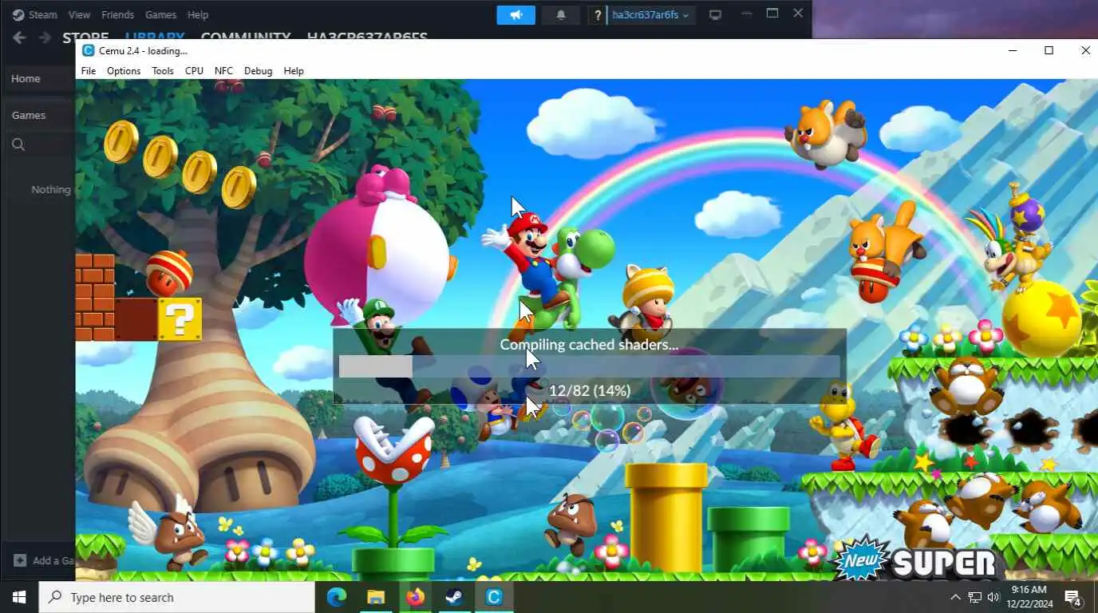Open Help menu in Steam window
Screen dimensions: 1098x613
tap(198, 14)
